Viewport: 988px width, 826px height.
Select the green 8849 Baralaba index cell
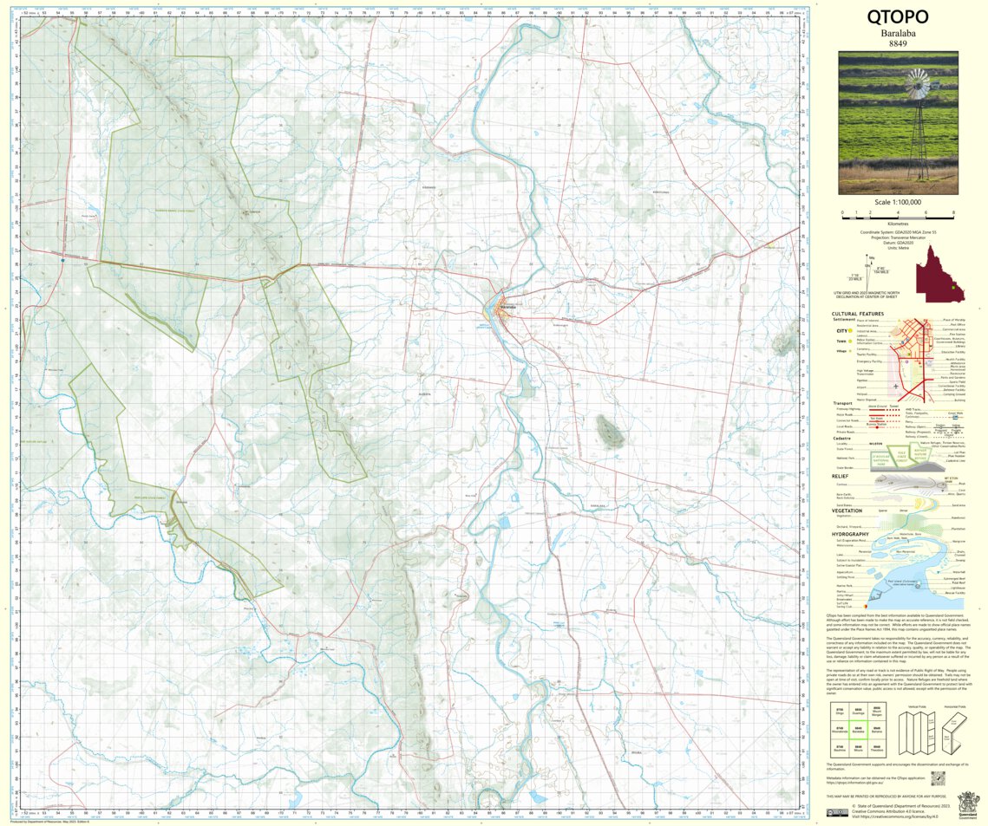click(x=859, y=730)
